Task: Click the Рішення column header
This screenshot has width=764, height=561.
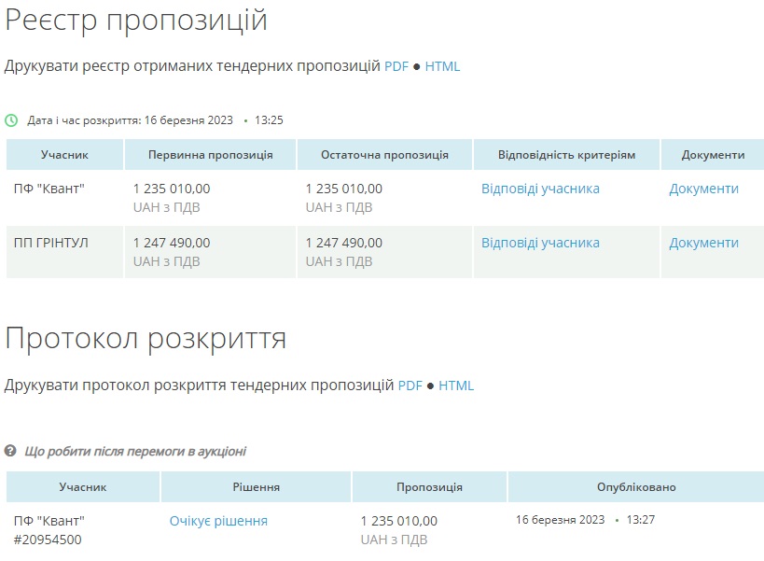Action: point(256,487)
